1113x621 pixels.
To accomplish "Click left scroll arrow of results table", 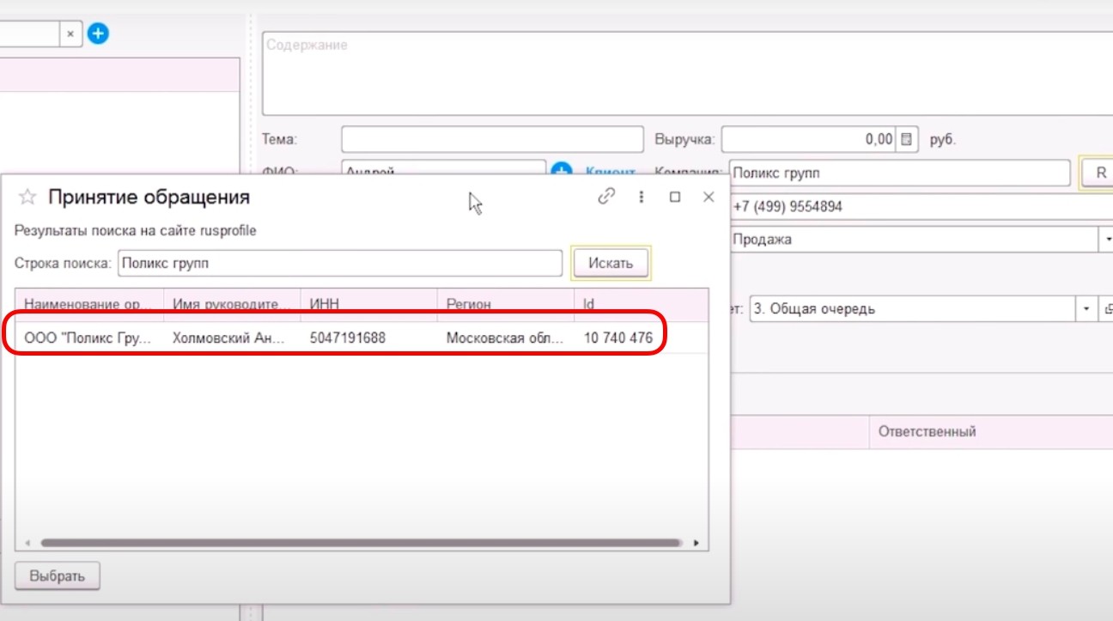I will point(27,543).
